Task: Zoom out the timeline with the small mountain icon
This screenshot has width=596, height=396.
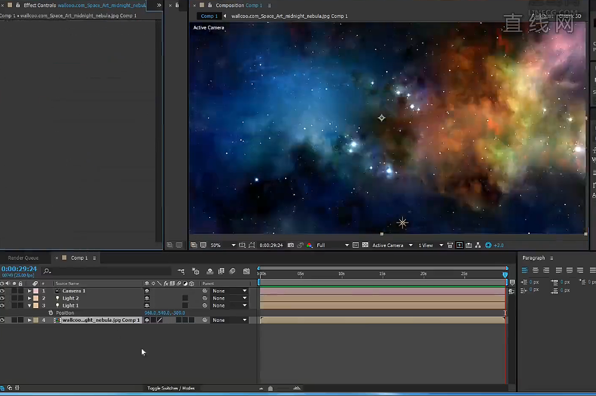Action: point(261,388)
